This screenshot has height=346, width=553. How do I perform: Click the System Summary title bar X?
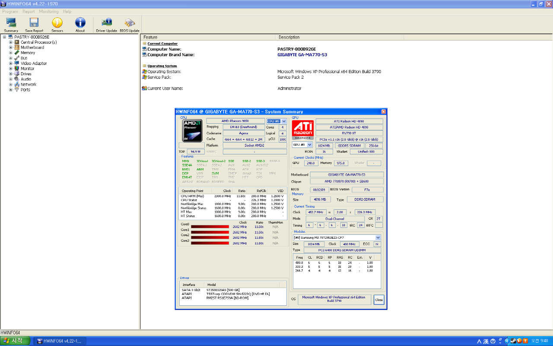383,112
